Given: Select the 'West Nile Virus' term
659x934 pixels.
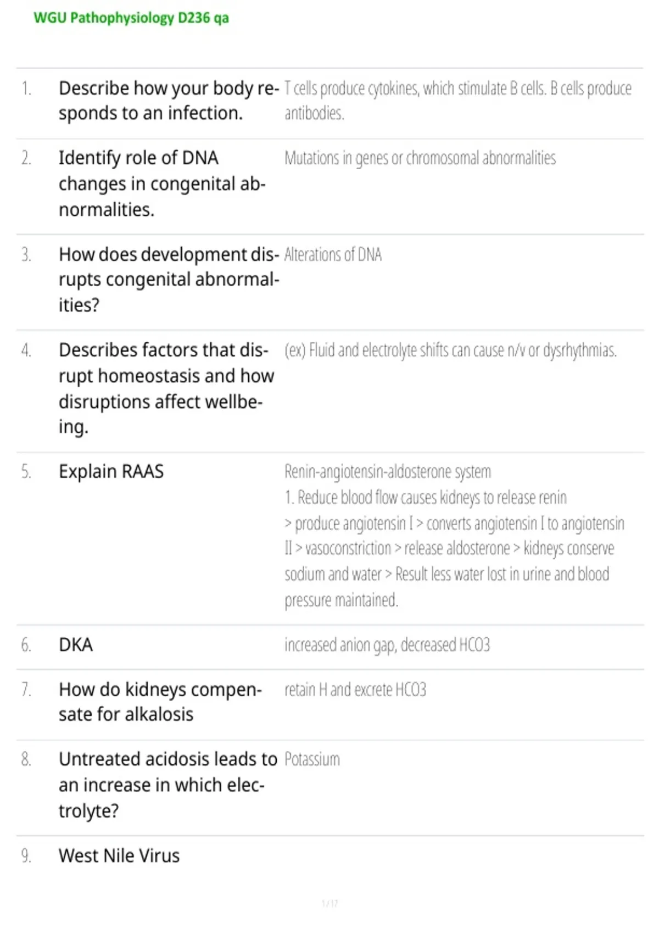Looking at the screenshot, I should click(119, 855).
